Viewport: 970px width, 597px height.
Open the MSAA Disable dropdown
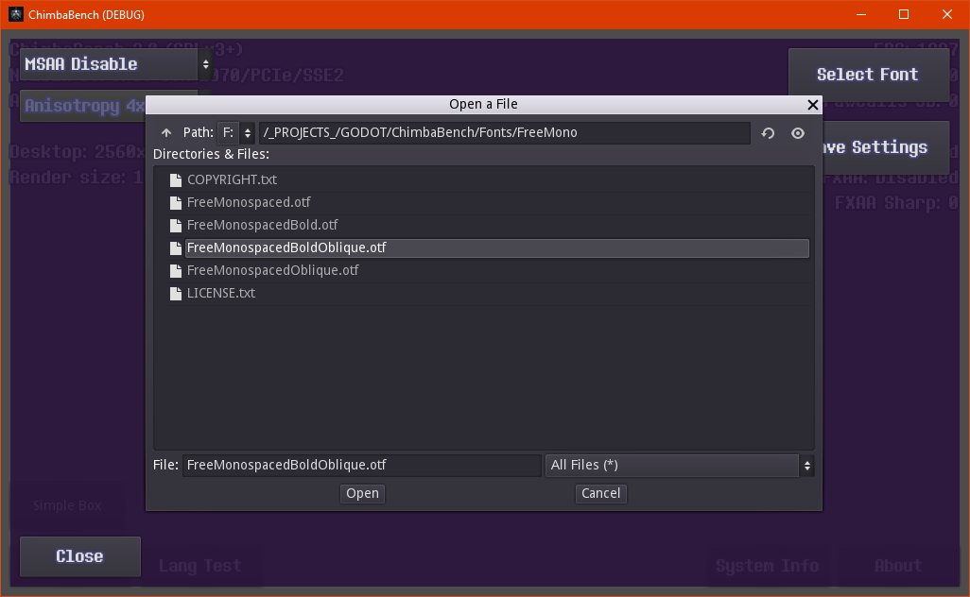tap(117, 64)
